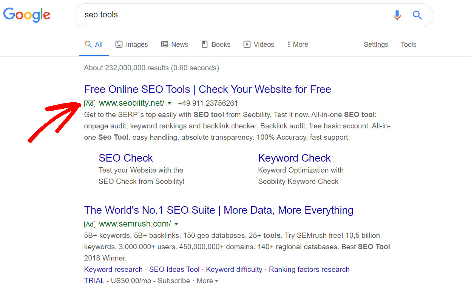The height and width of the screenshot is (296, 471).
Task: Switch to the Images tab
Action: click(131, 44)
